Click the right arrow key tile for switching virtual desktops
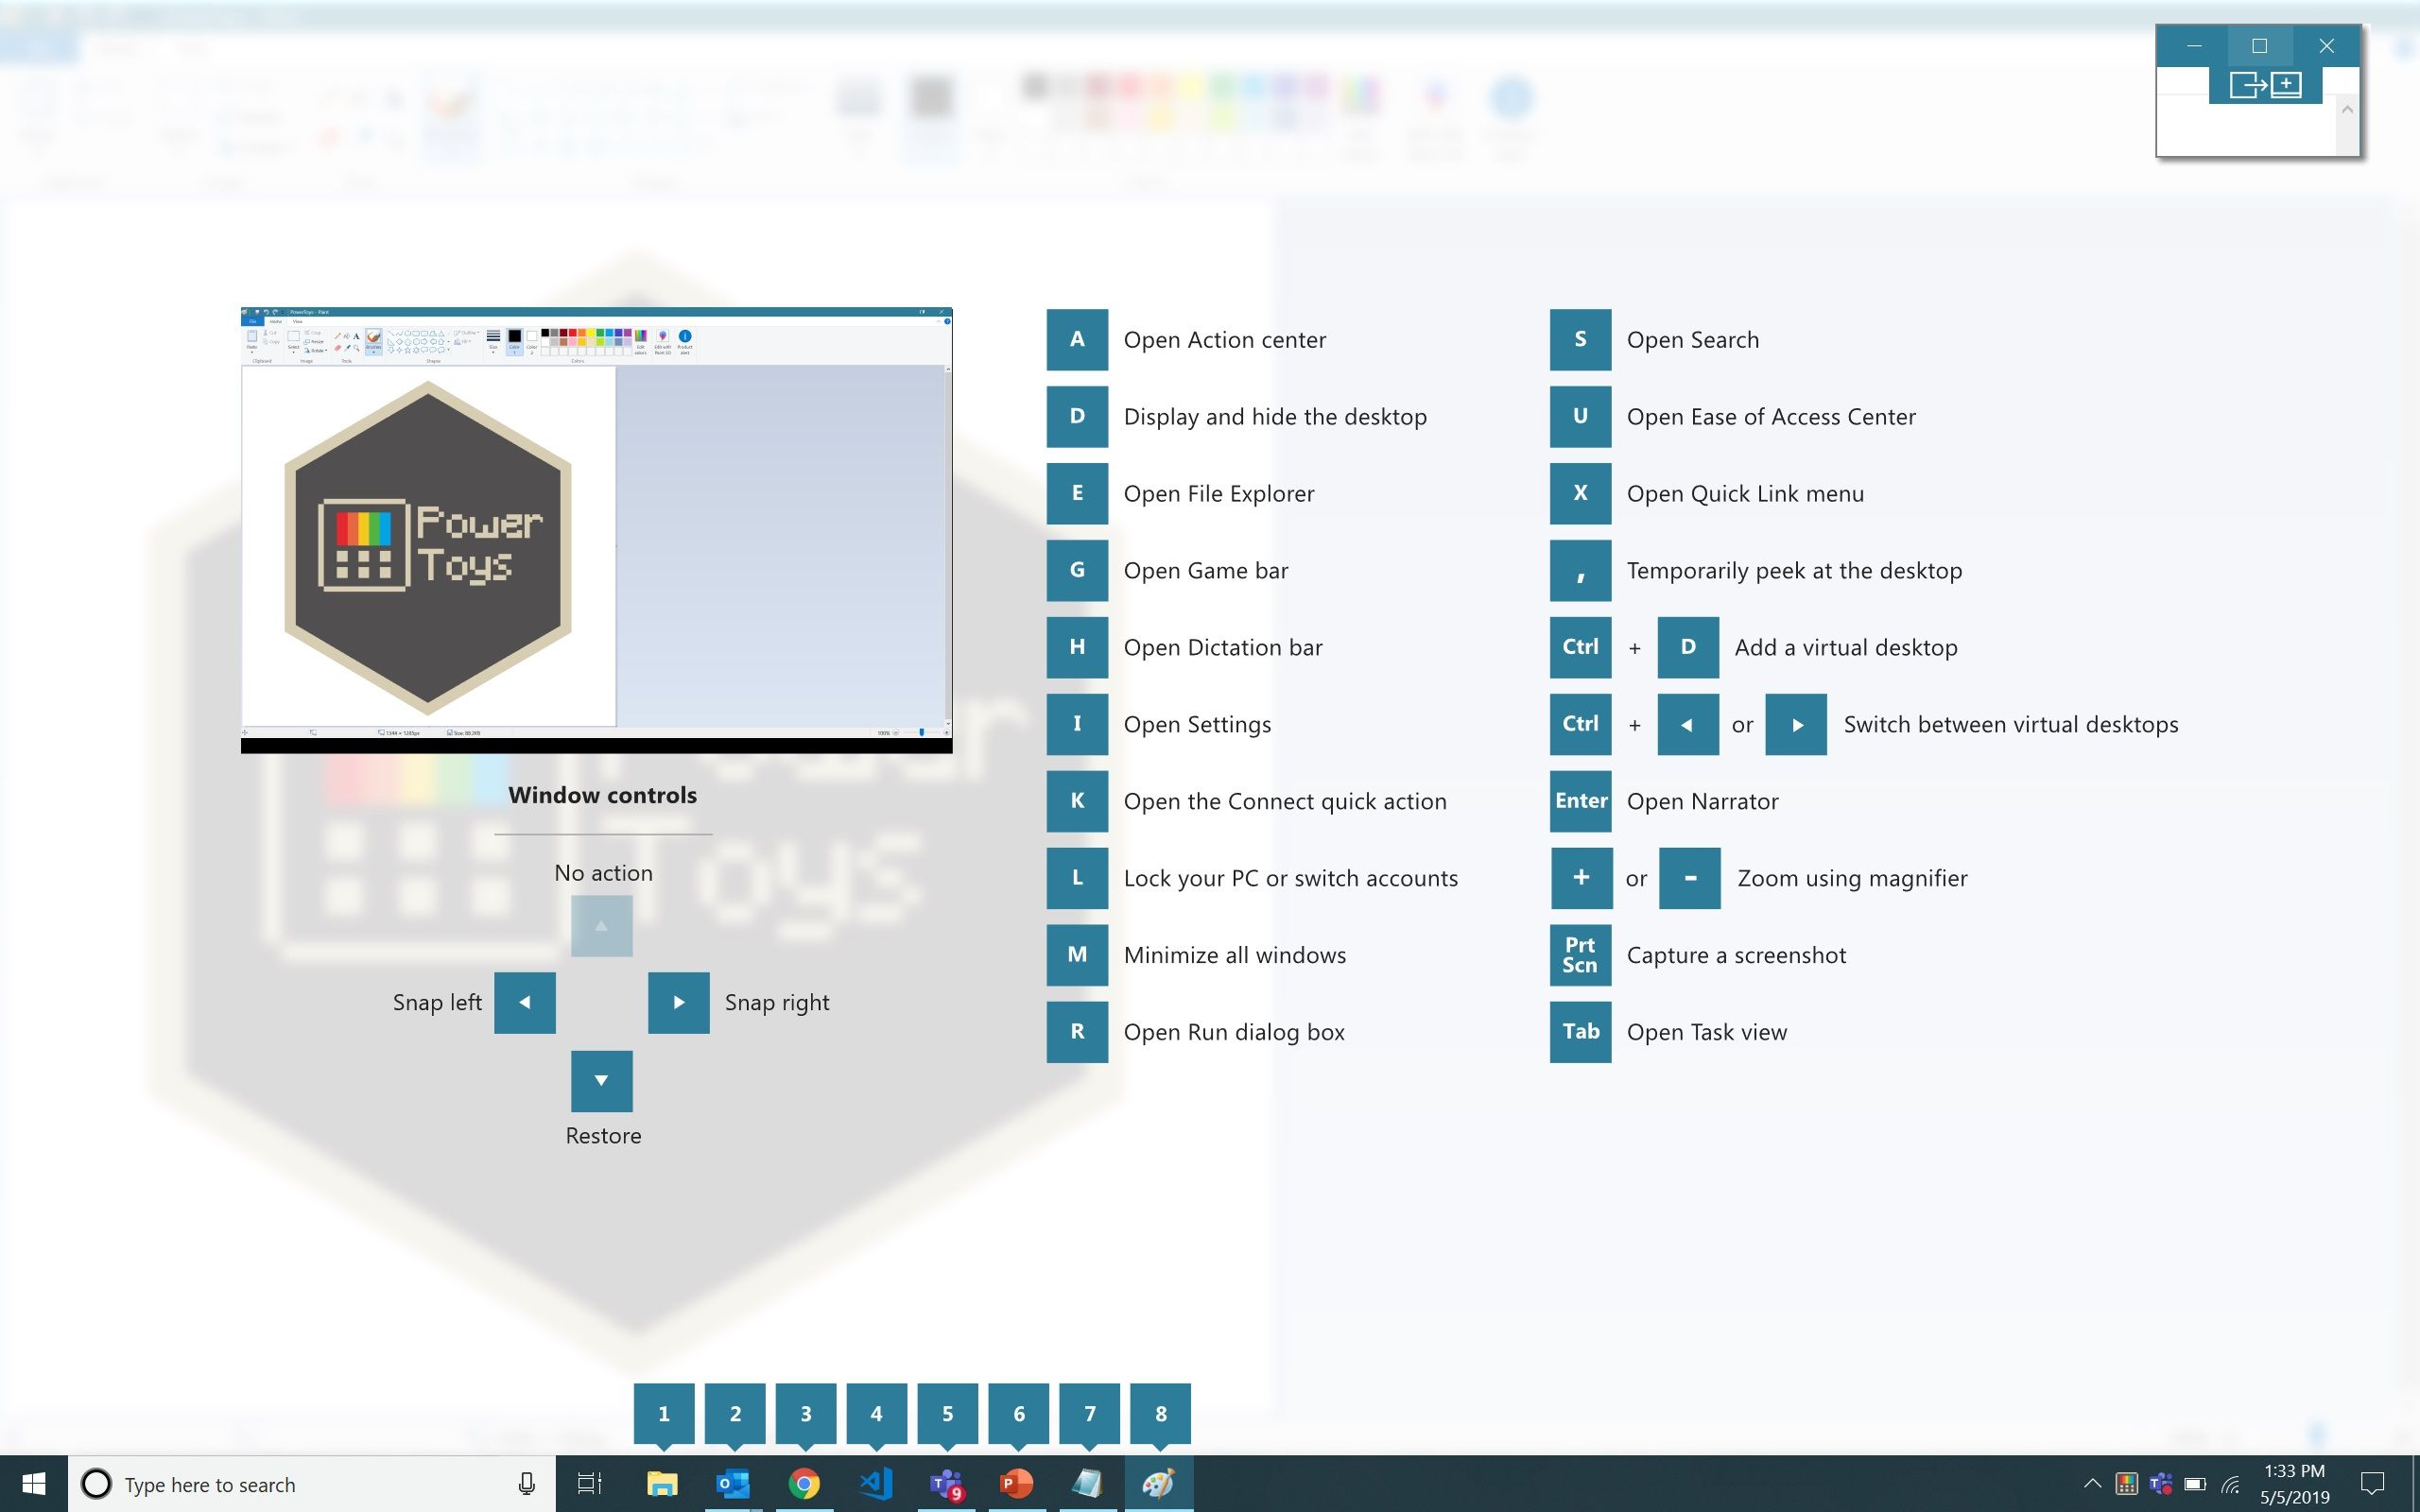 [1796, 724]
